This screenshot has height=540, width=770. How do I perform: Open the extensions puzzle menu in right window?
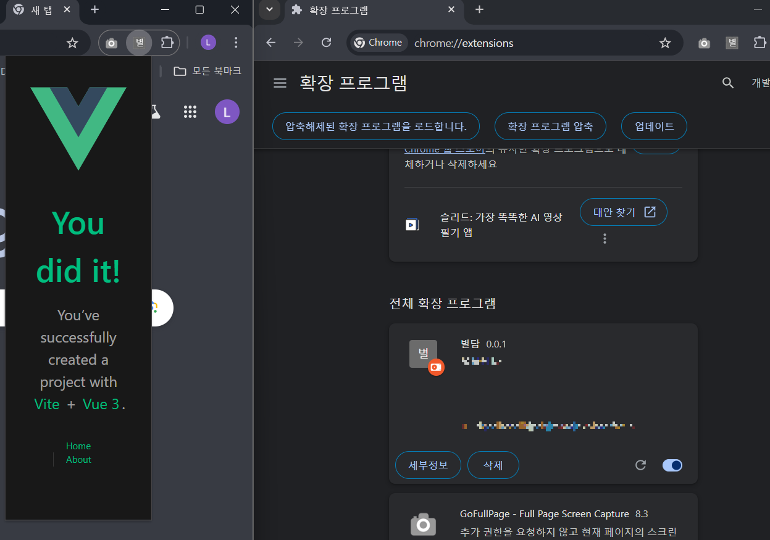coord(760,43)
